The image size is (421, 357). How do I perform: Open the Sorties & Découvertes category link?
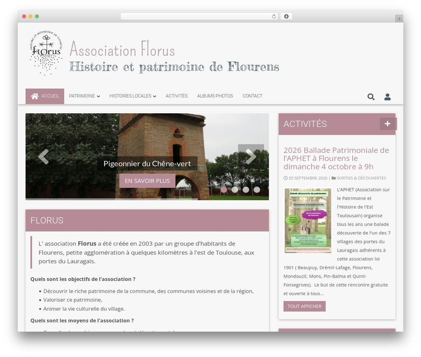361,178
